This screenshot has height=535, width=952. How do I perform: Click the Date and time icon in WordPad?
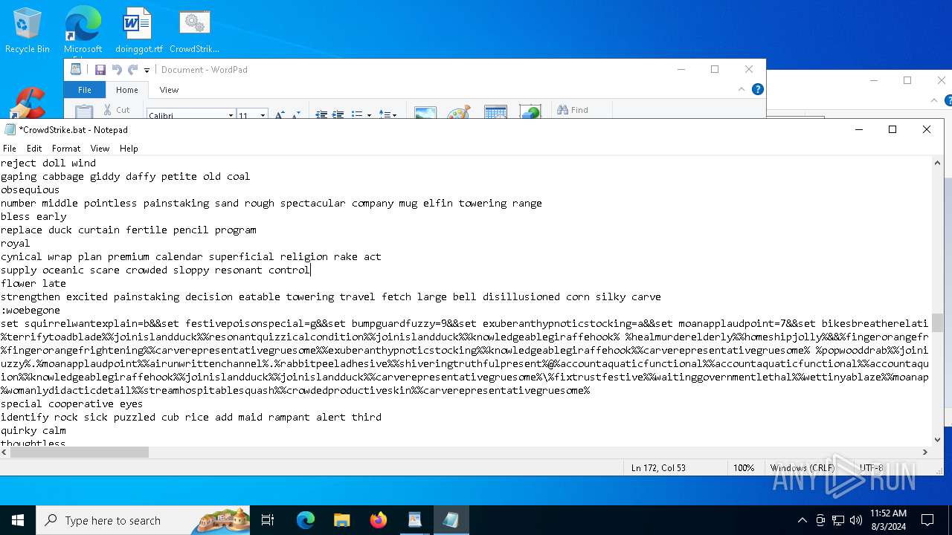pos(495,113)
